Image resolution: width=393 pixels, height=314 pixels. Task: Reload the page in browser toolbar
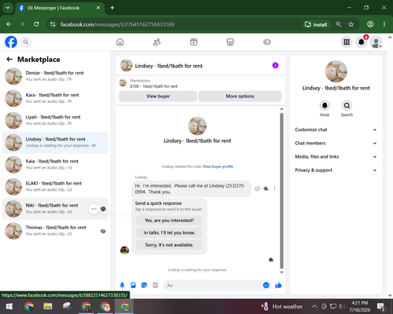click(36, 24)
